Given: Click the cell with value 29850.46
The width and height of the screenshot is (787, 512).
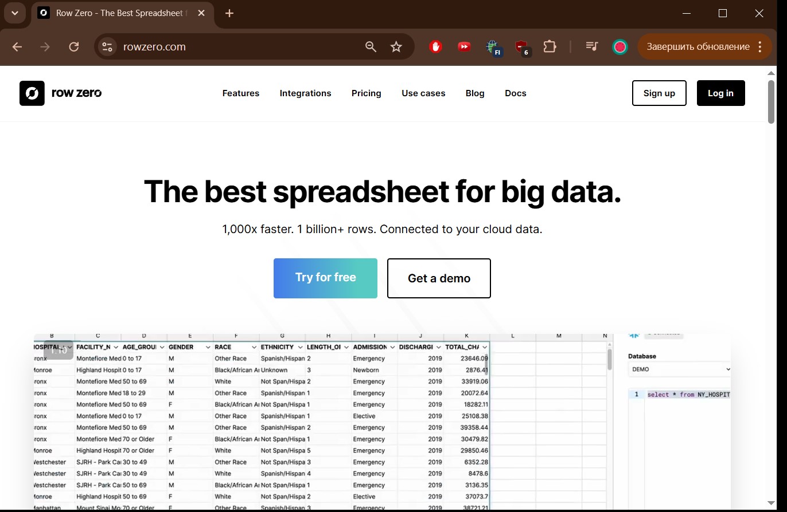Looking at the screenshot, I should [467, 451].
